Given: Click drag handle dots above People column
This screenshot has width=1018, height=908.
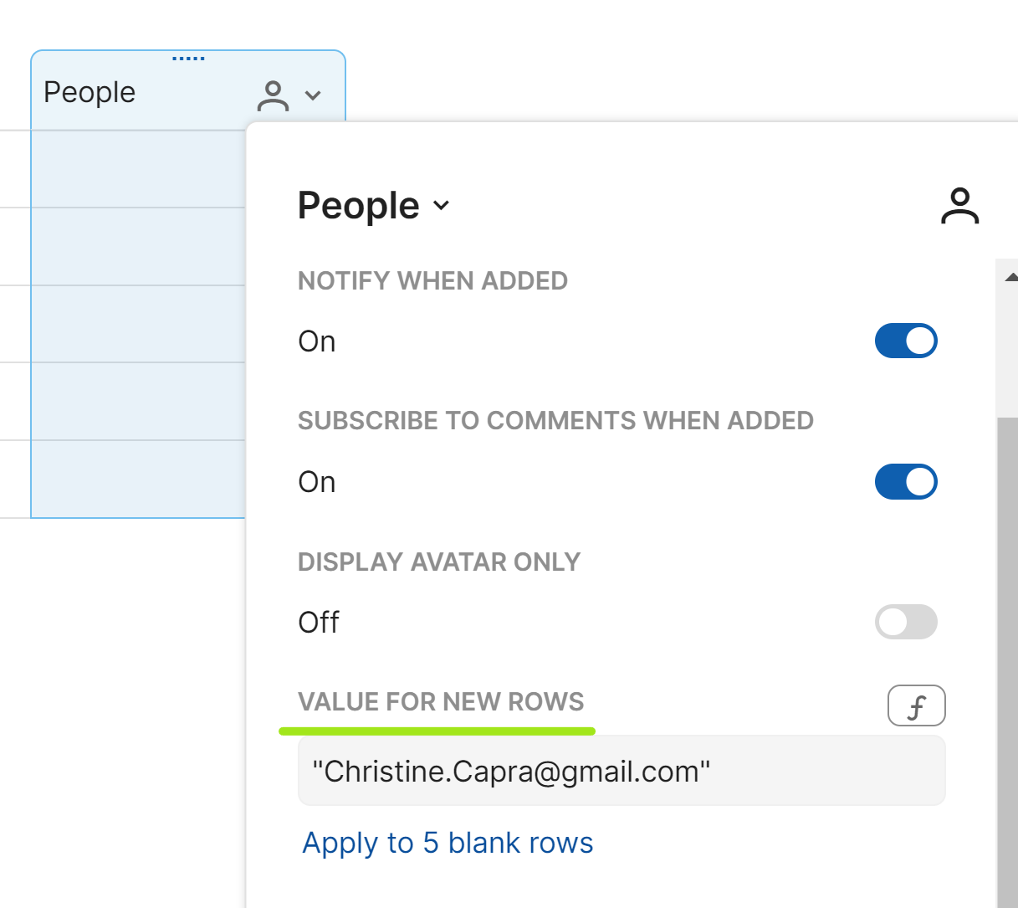Looking at the screenshot, I should tap(188, 59).
